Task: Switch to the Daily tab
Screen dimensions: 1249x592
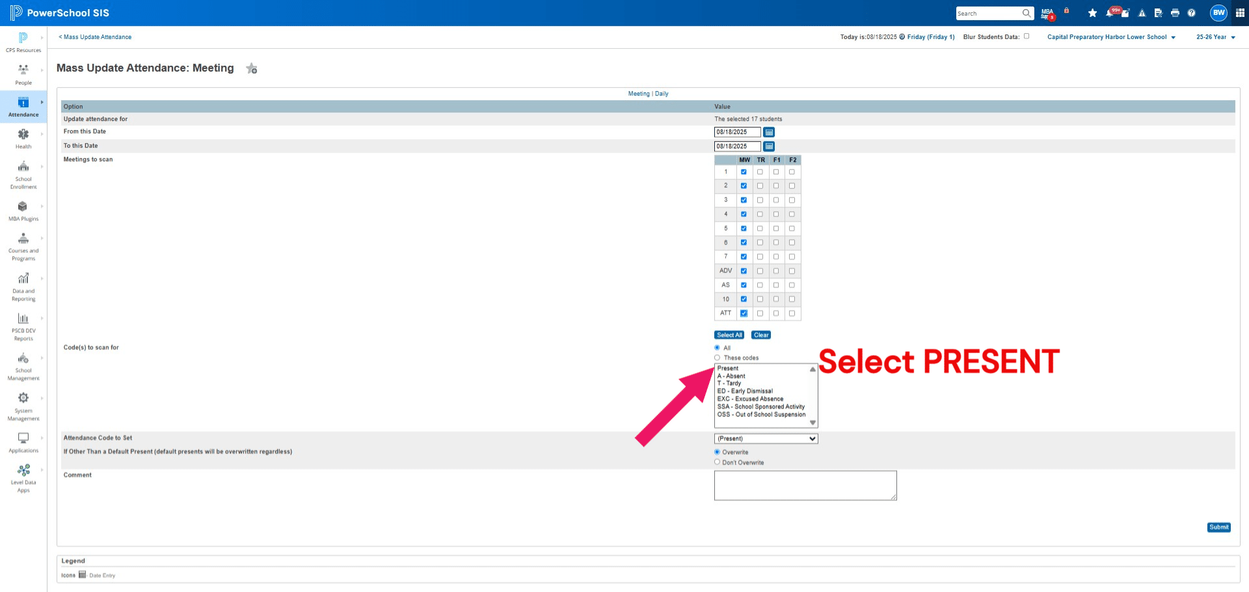Action: click(662, 94)
